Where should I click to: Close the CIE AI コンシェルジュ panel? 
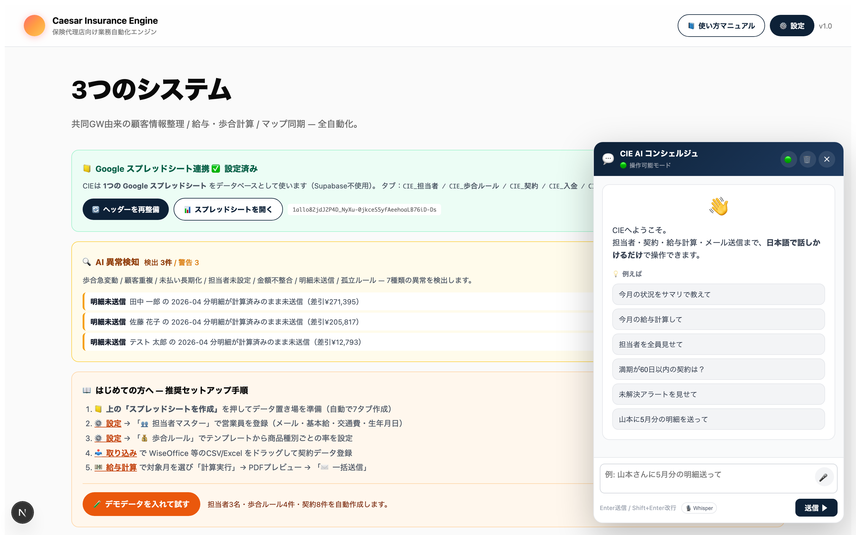(827, 159)
